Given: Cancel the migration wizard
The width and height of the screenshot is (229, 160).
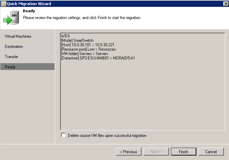Looking at the screenshot, I should [x=211, y=152].
